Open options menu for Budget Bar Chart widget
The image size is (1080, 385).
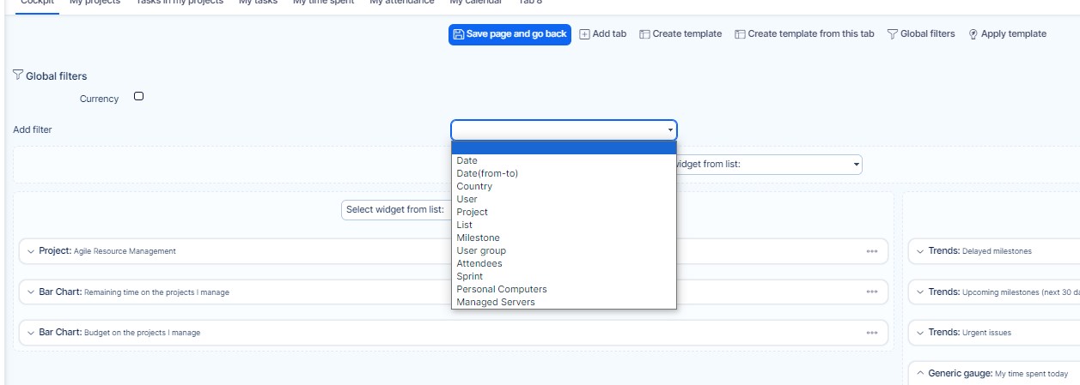pyautogui.click(x=872, y=333)
